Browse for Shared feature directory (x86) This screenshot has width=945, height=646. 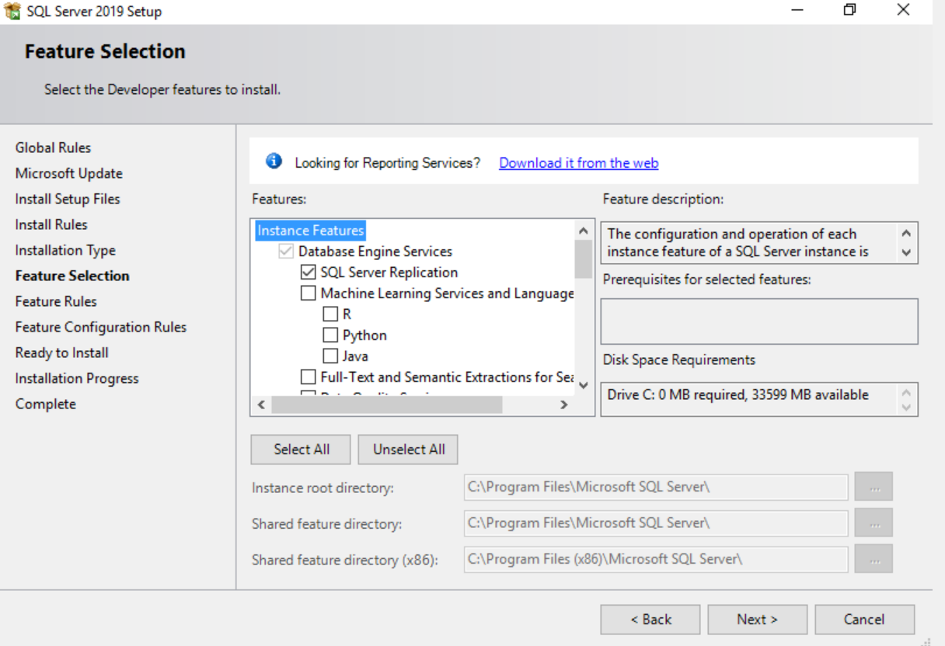(x=874, y=558)
